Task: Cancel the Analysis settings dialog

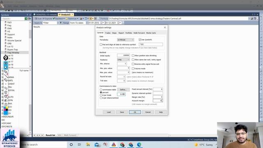Action: coord(148,112)
